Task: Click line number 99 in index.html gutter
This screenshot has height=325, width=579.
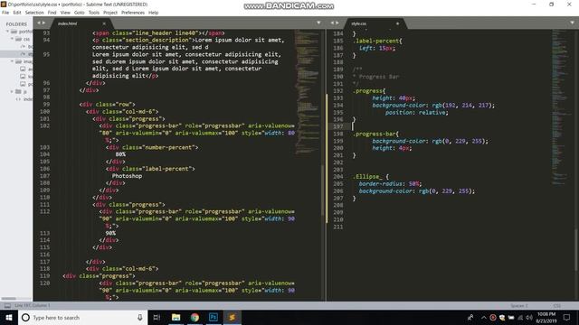Action: tap(46, 105)
